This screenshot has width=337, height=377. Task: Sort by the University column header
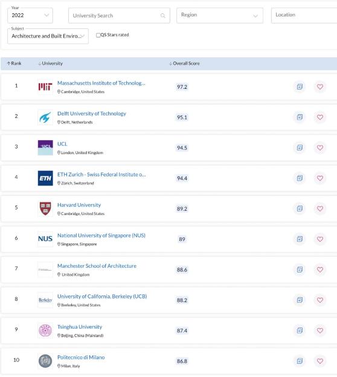[x=51, y=63]
